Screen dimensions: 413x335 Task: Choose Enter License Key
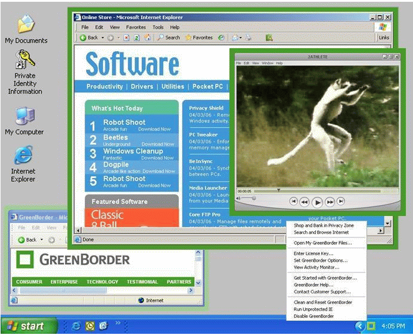point(313,253)
